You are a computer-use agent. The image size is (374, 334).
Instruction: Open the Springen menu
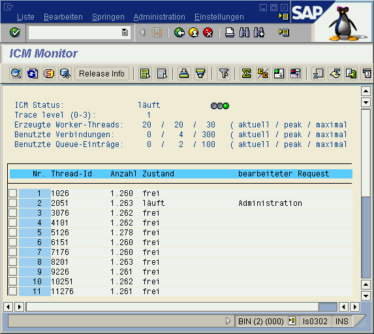point(108,17)
